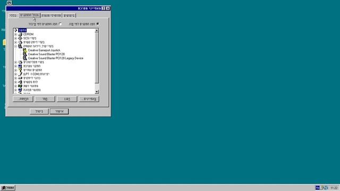Click the system devices (התקני מערכת) icon

click(20, 66)
